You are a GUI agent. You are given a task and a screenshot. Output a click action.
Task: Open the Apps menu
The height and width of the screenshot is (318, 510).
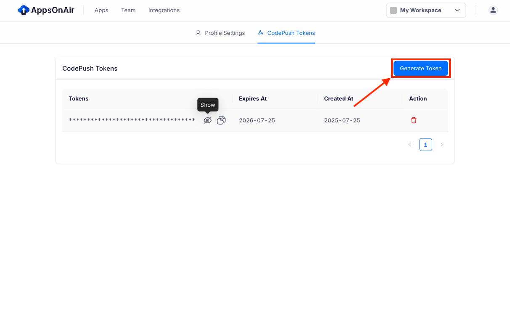101,10
